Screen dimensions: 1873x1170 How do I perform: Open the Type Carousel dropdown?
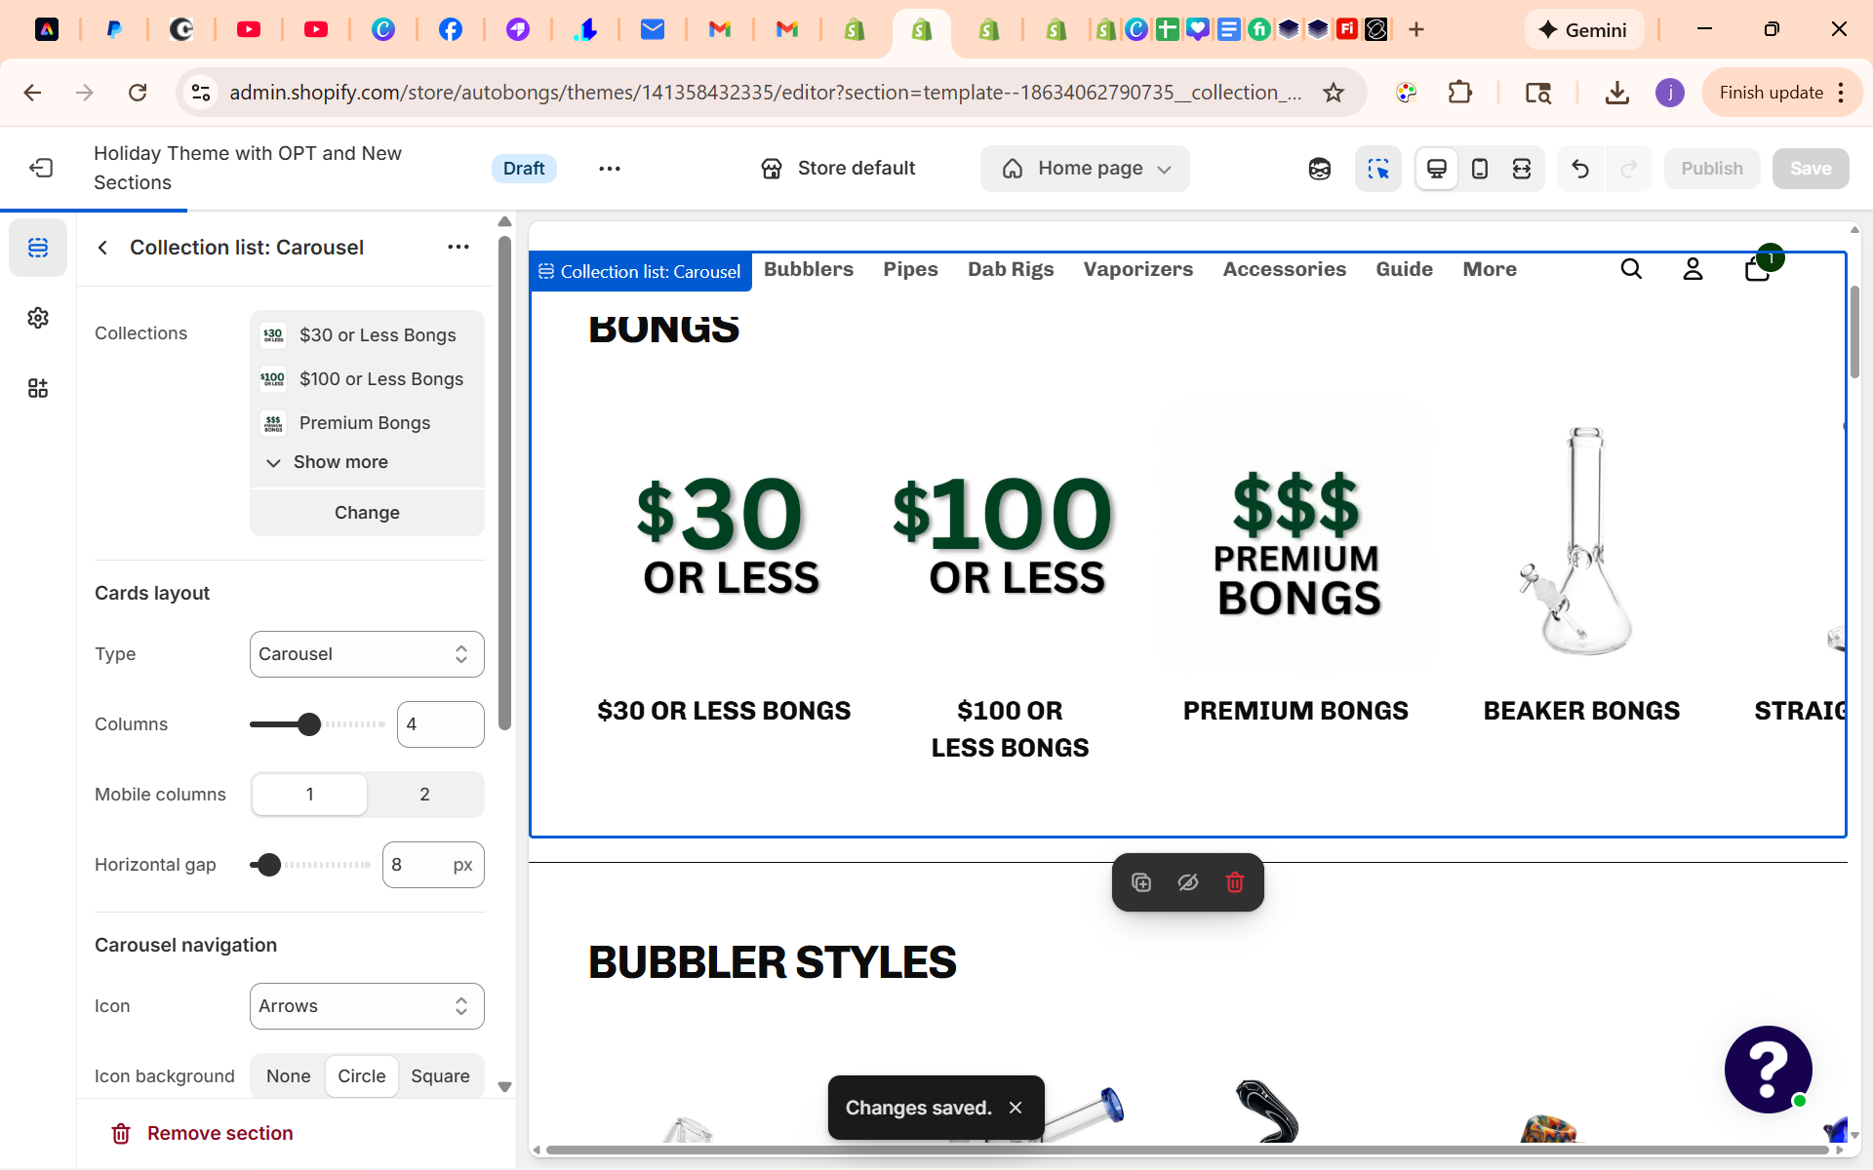click(367, 654)
